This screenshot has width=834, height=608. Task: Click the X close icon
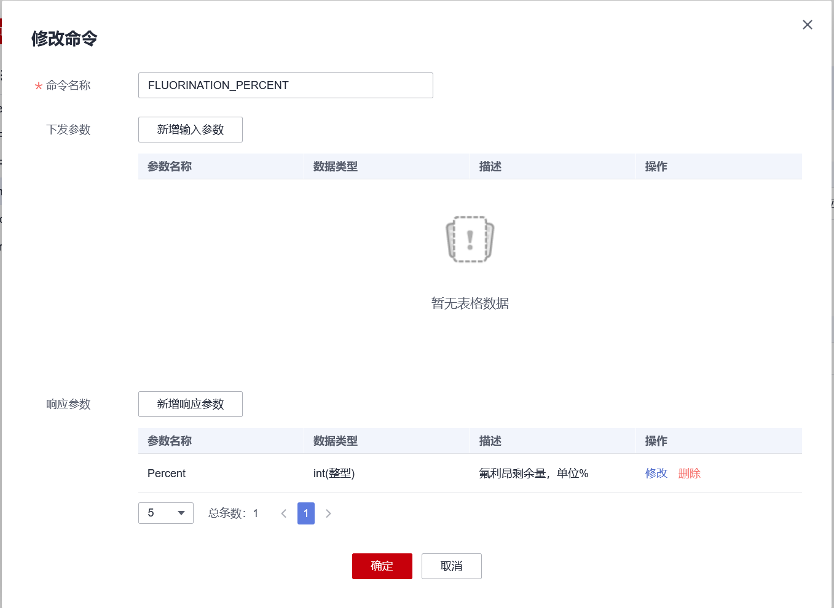pyautogui.click(x=807, y=25)
